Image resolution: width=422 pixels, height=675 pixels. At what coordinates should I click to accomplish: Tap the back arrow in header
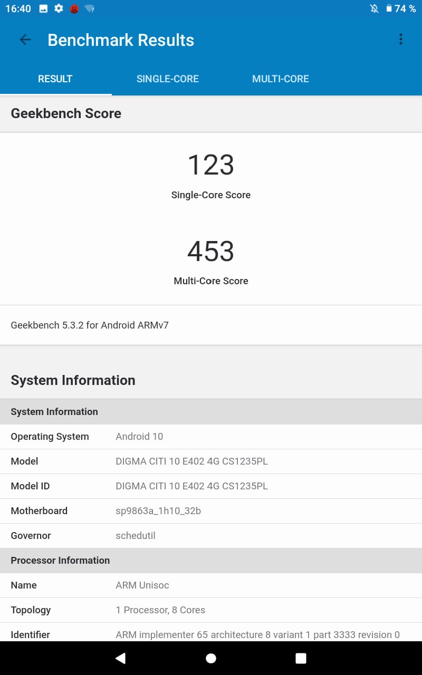pos(25,40)
